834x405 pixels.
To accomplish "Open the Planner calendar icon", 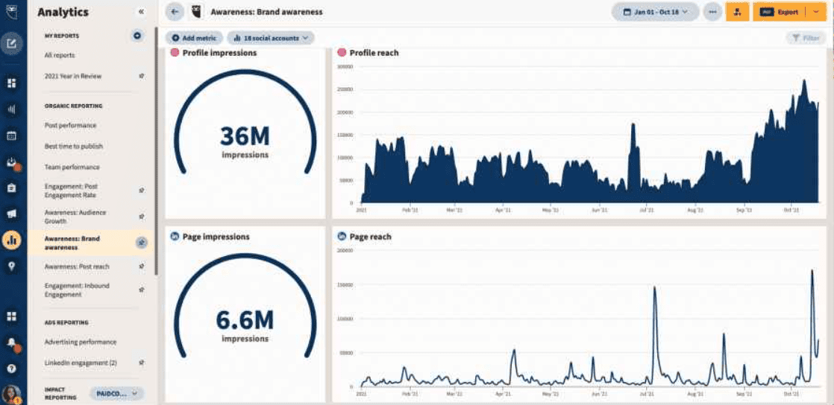I will (12, 135).
